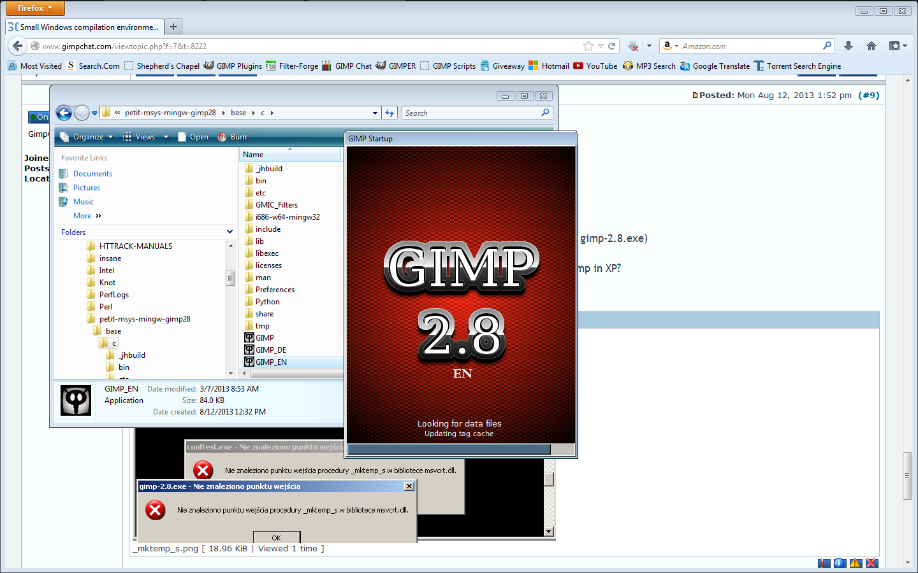The image size is (918, 573).
Task: Select the Preferences folder in the file list
Action: (x=270, y=290)
